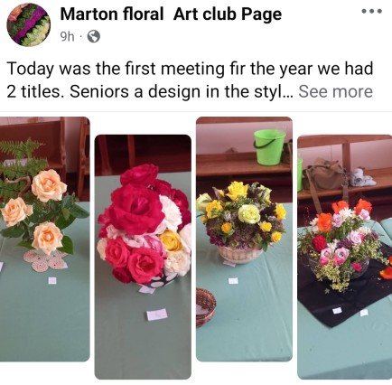The width and height of the screenshot is (392, 385).
Task: Expand post text with See more
Action: click(x=335, y=91)
